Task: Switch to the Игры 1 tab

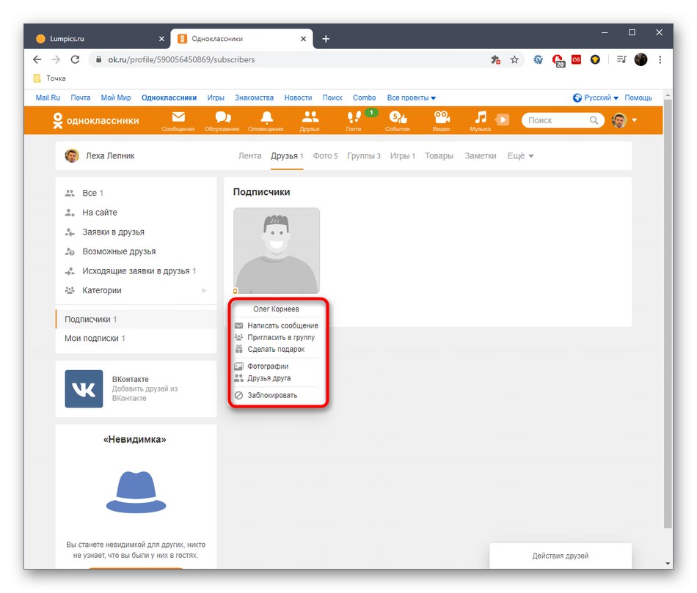Action: coord(403,156)
